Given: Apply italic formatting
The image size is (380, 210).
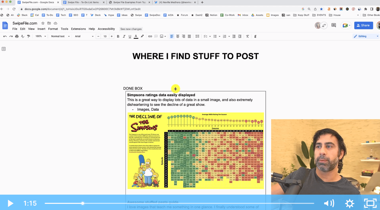Looking at the screenshot, I should click(x=124, y=36).
